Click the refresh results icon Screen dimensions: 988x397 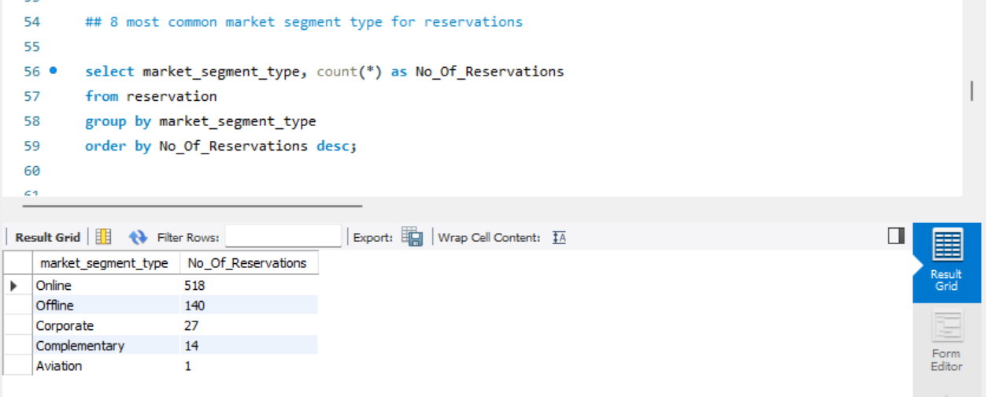pos(138,237)
